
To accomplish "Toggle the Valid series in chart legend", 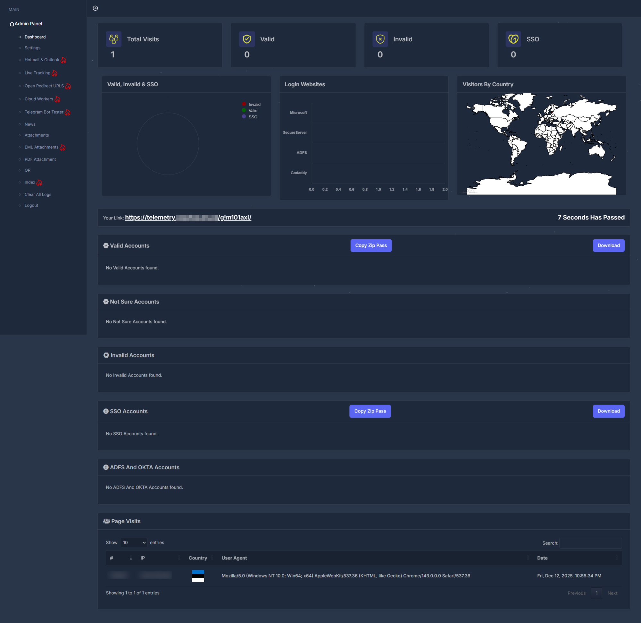I will [253, 111].
